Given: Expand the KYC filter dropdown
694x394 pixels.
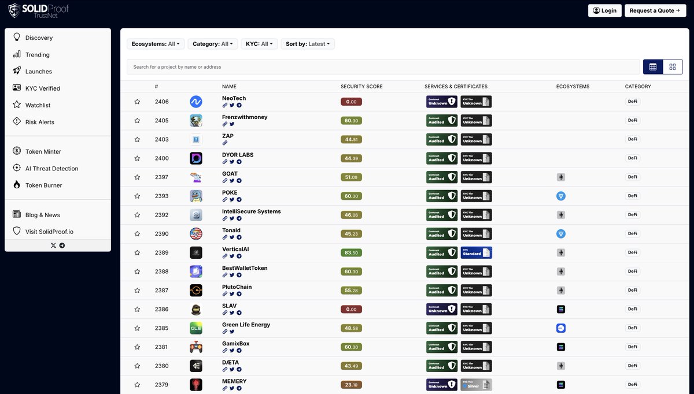Looking at the screenshot, I should (x=260, y=44).
